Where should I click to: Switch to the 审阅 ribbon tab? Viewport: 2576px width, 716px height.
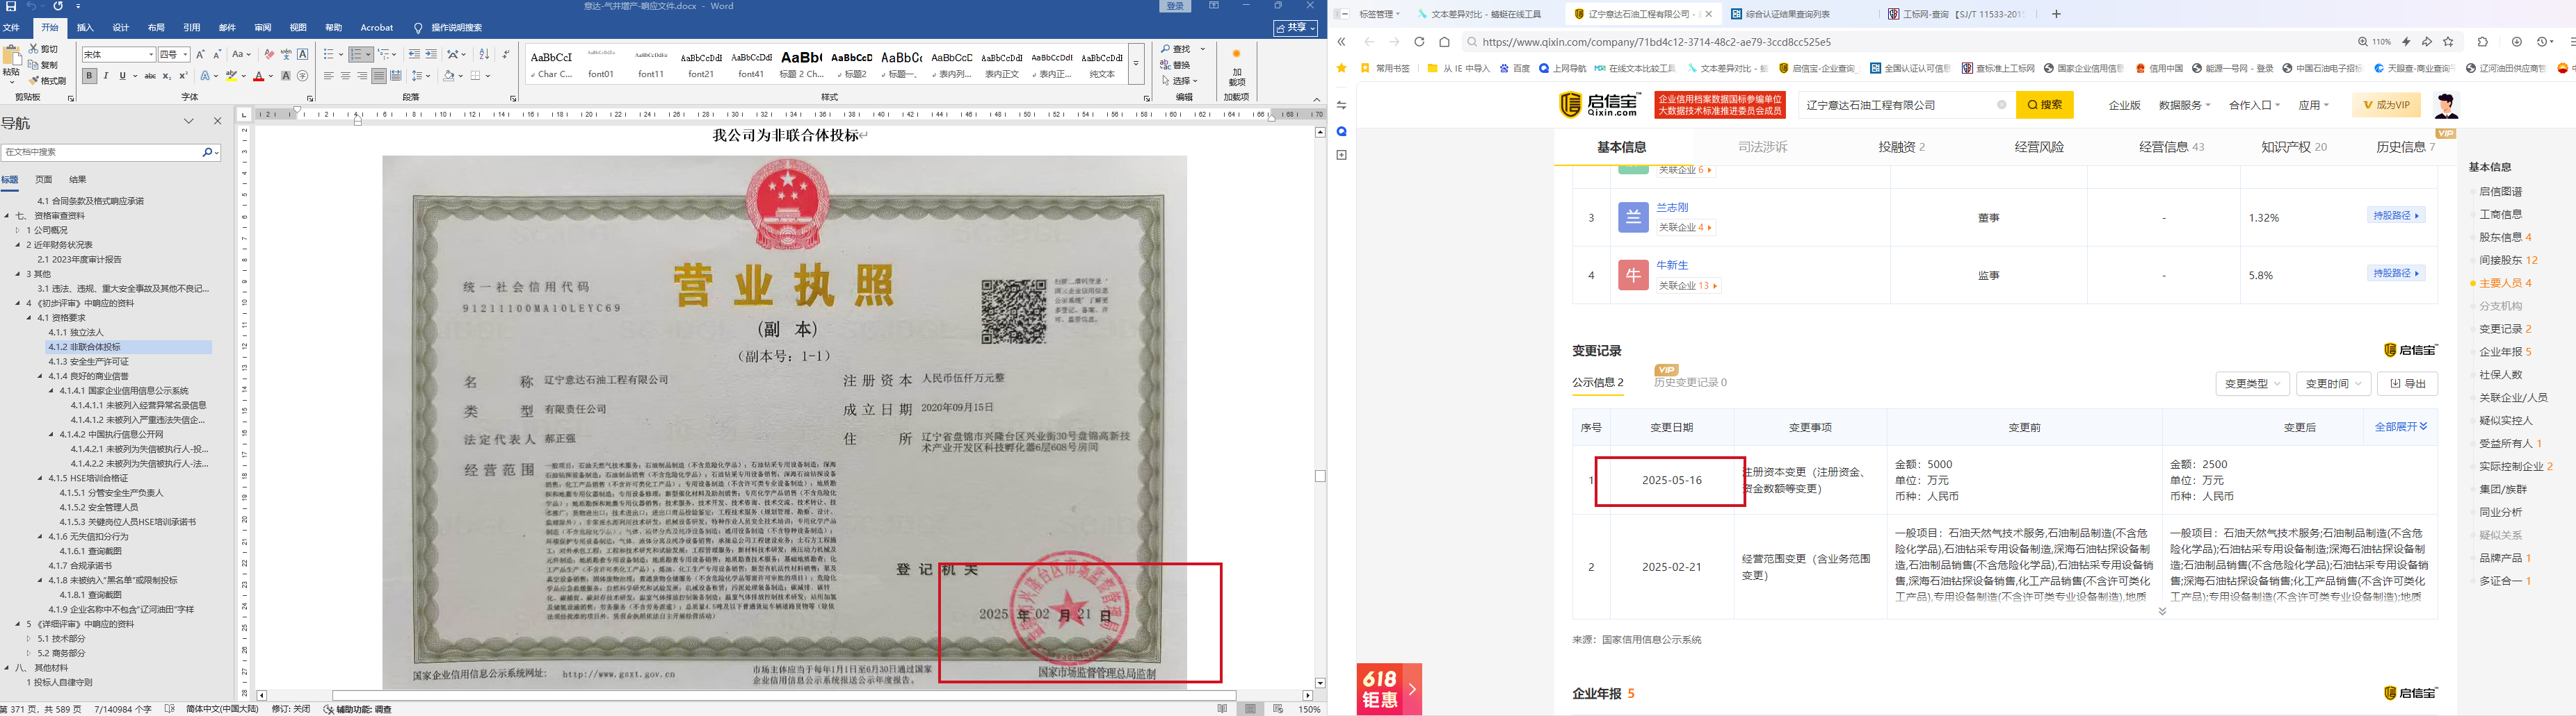tap(263, 28)
